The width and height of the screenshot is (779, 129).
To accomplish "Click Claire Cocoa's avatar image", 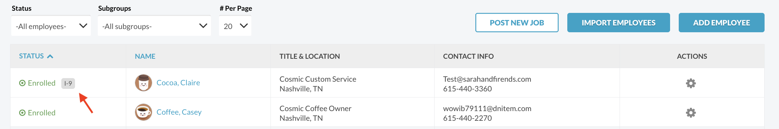I will [144, 83].
